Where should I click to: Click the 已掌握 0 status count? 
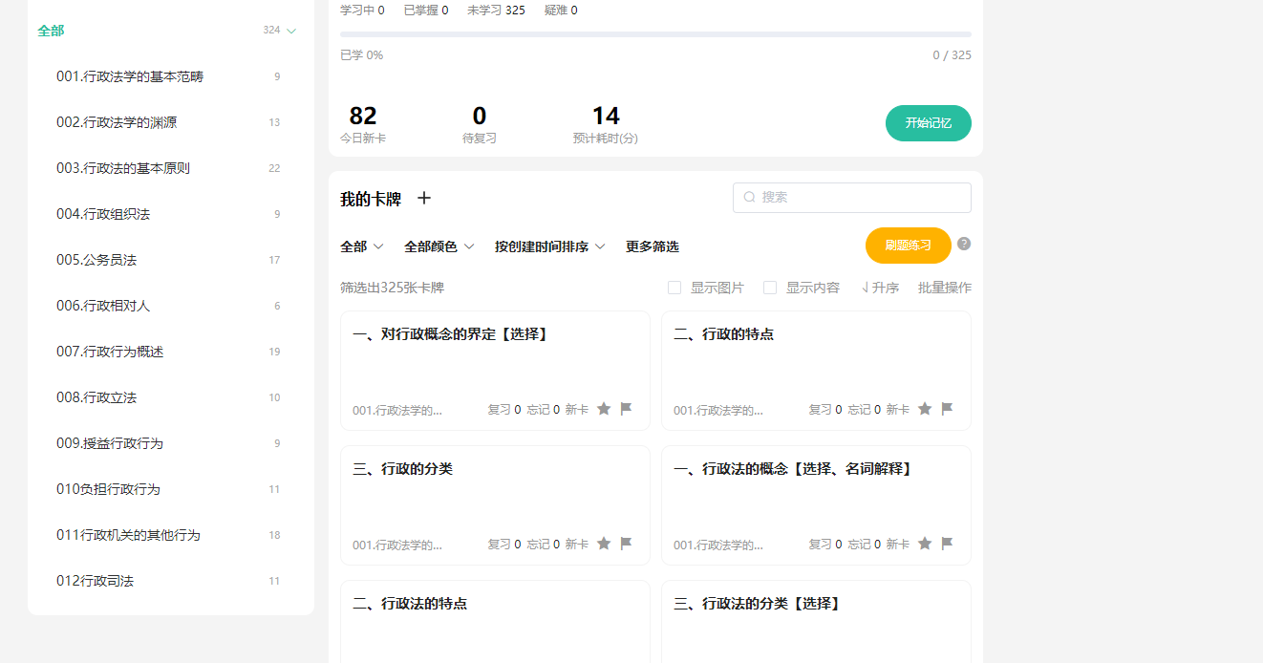click(426, 11)
